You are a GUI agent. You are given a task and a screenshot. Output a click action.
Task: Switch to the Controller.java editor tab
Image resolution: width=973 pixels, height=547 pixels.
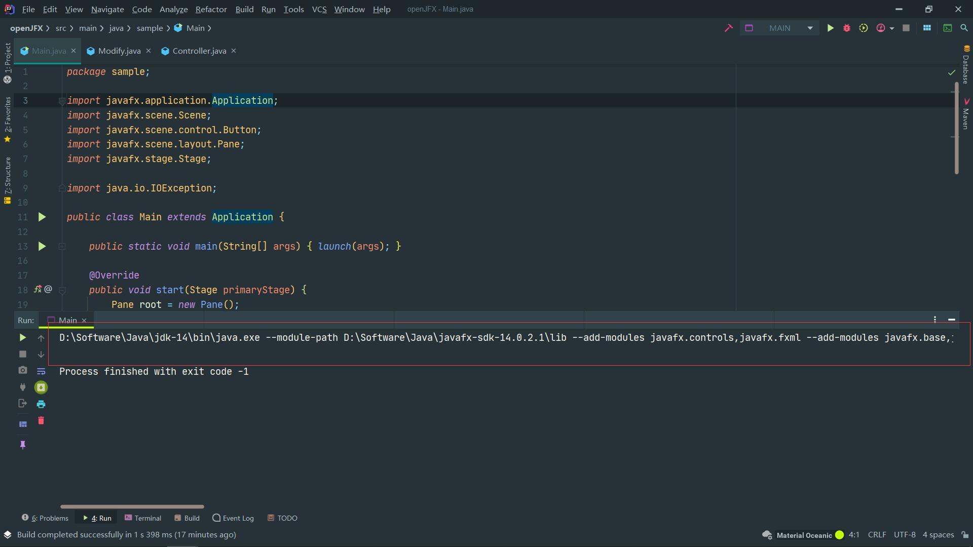[x=199, y=51]
